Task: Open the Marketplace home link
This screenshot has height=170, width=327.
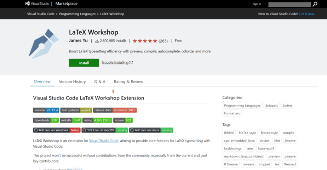Action: 66,4
